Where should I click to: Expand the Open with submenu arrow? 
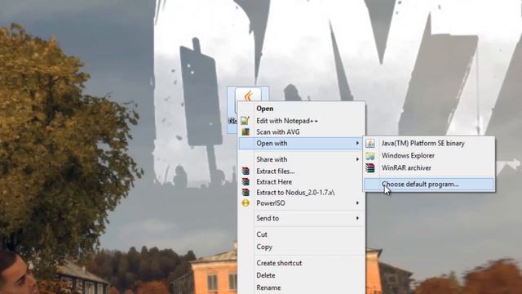(357, 144)
